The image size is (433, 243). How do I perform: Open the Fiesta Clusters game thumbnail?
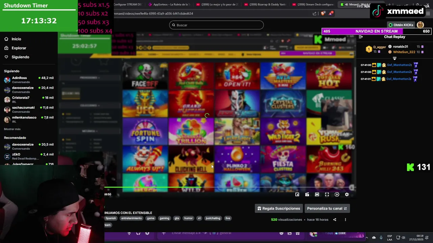(283, 159)
